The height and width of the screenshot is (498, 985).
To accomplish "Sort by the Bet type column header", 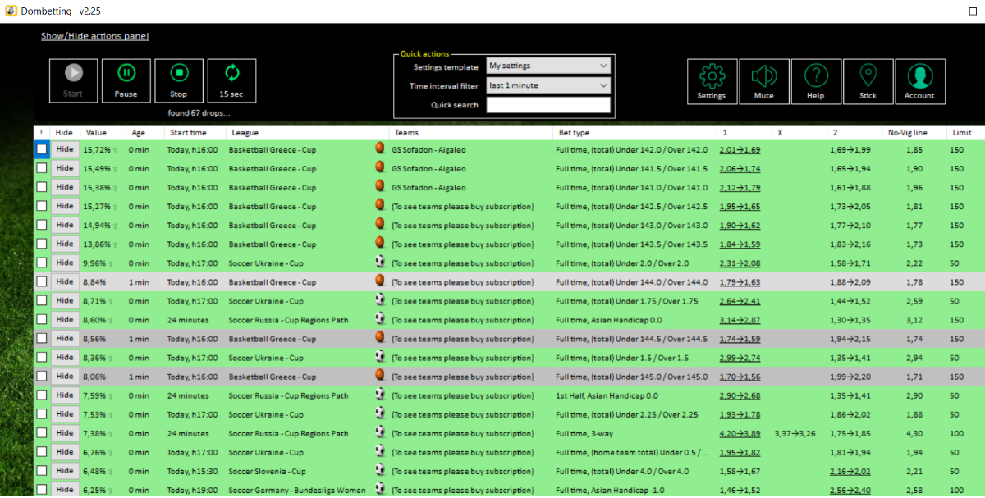I will 573,132.
